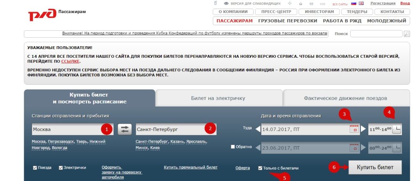The width and height of the screenshot is (420, 181).
Task: Click the Поиск search input field
Action: click(x=377, y=34)
